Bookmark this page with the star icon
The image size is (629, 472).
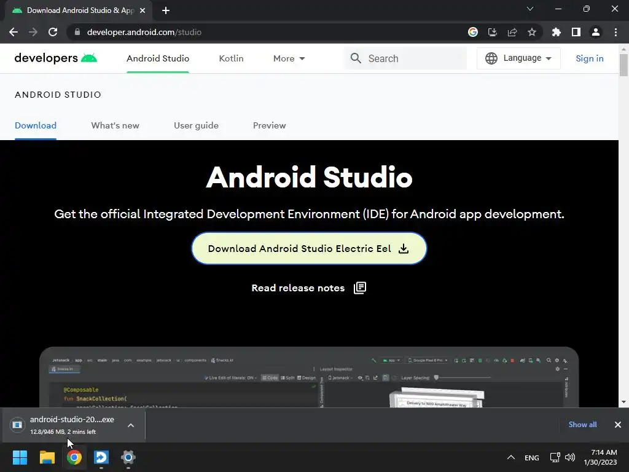[x=532, y=32]
